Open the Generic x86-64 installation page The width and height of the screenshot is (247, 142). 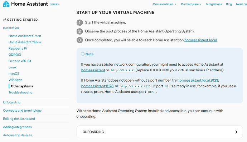(20, 61)
